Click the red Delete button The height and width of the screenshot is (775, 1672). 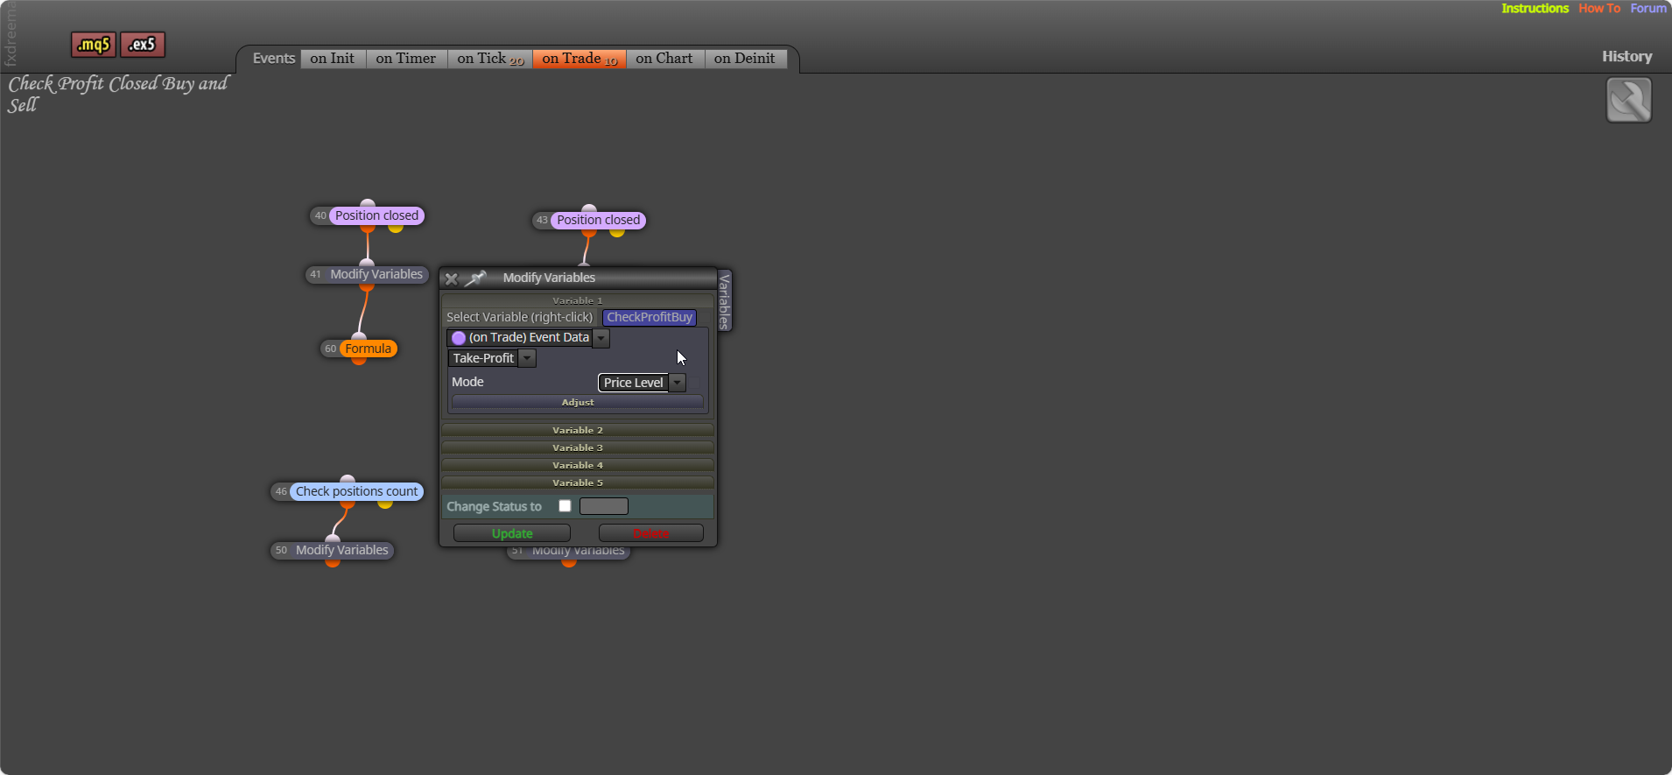[x=650, y=533]
